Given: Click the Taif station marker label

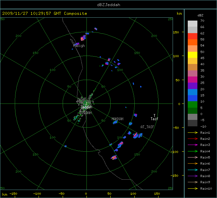Looking at the screenshot, I should pos(154,119).
